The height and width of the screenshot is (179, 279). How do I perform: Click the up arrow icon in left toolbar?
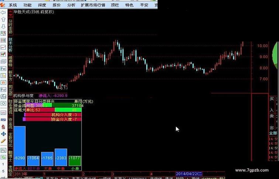coord(3,19)
